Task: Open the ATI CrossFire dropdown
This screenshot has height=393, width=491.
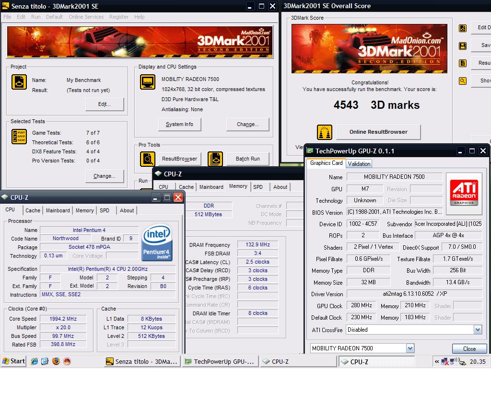Action: point(478,329)
